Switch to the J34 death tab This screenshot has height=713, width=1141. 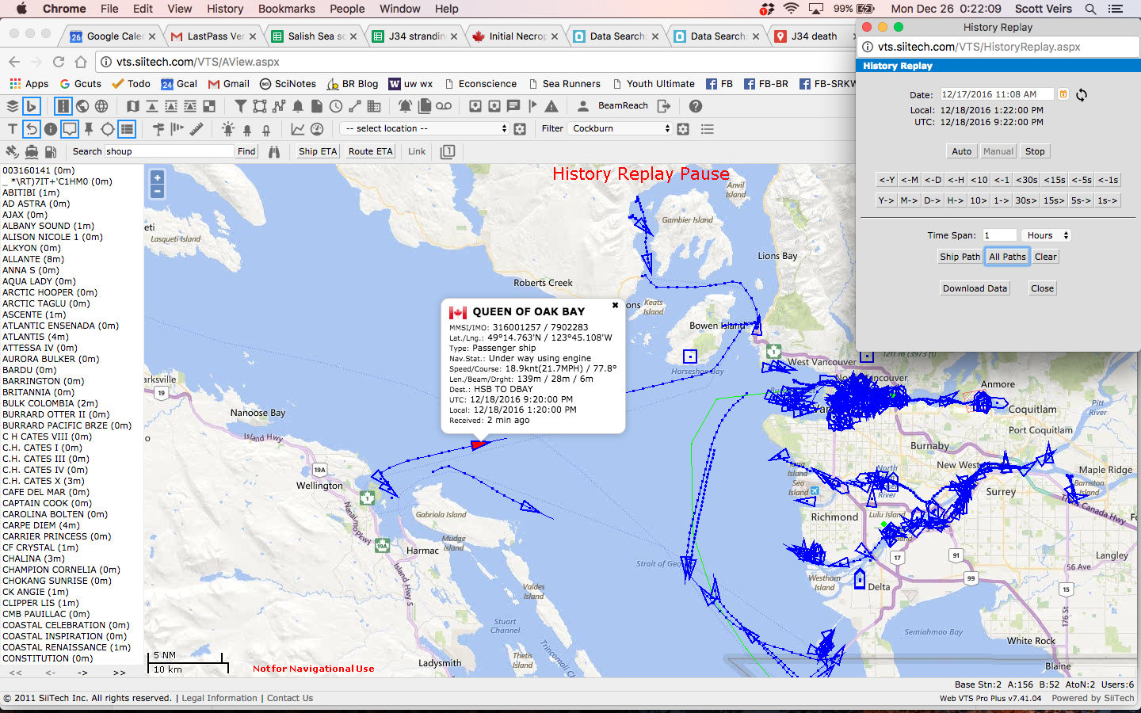tap(814, 36)
